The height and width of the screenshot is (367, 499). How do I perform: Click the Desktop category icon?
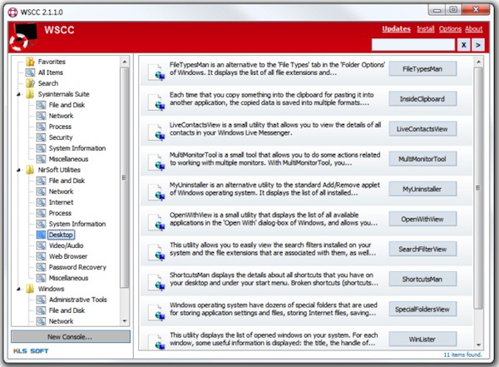[41, 235]
